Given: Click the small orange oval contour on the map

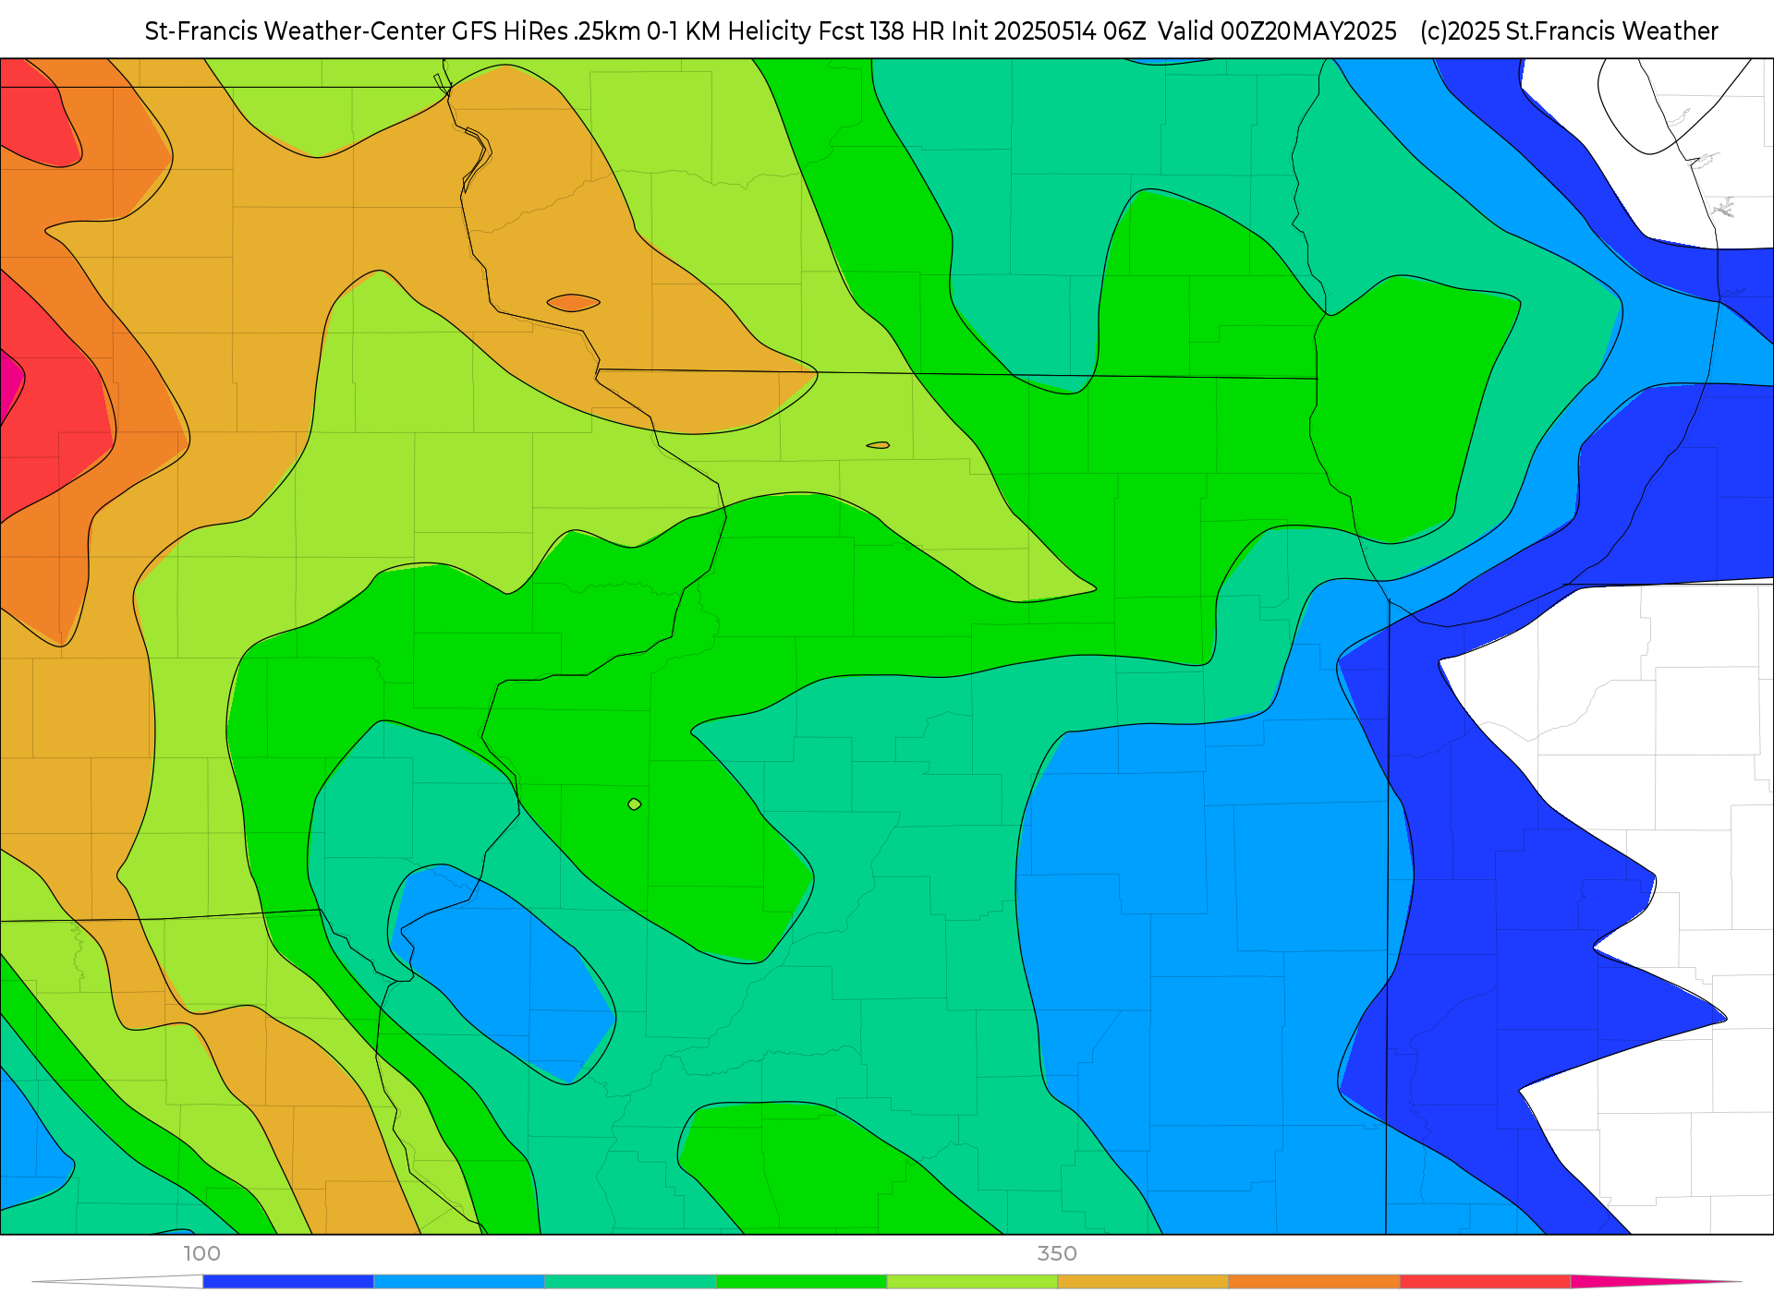Looking at the screenshot, I should 573,303.
